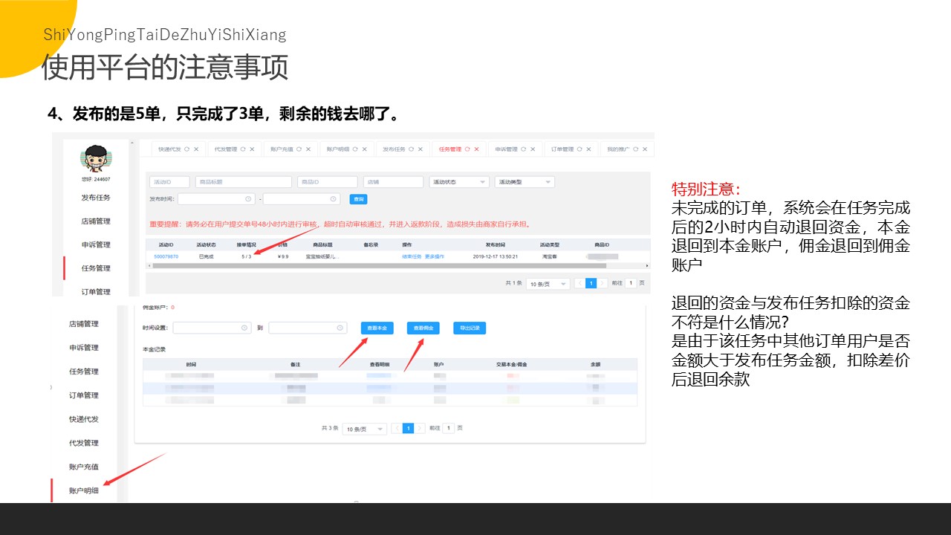
Task: Select 快递代发 in the left sidebar
Action: (x=83, y=419)
